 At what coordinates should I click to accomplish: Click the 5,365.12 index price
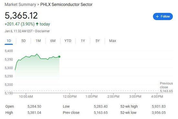point(21,16)
